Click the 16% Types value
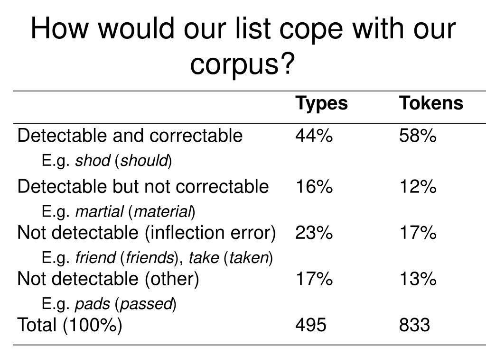The image size is (486, 364). (x=314, y=187)
